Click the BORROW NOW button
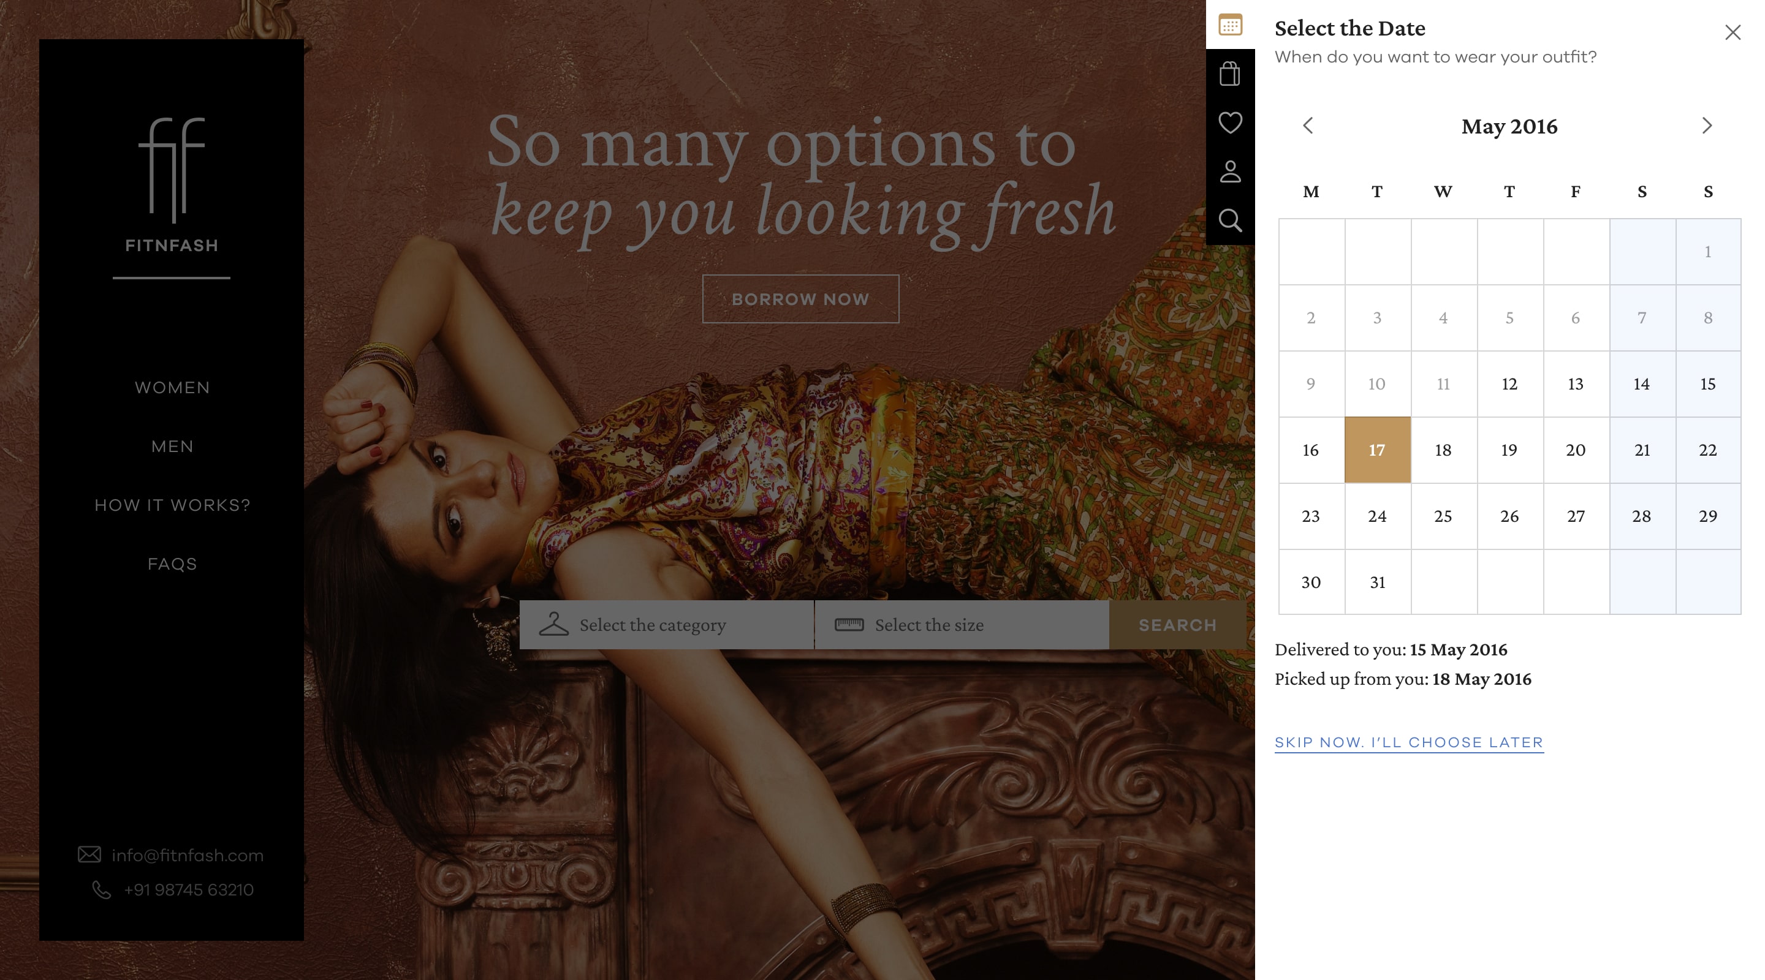 tap(800, 298)
